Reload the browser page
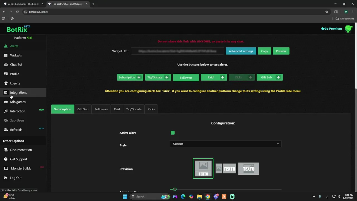 click(17, 12)
